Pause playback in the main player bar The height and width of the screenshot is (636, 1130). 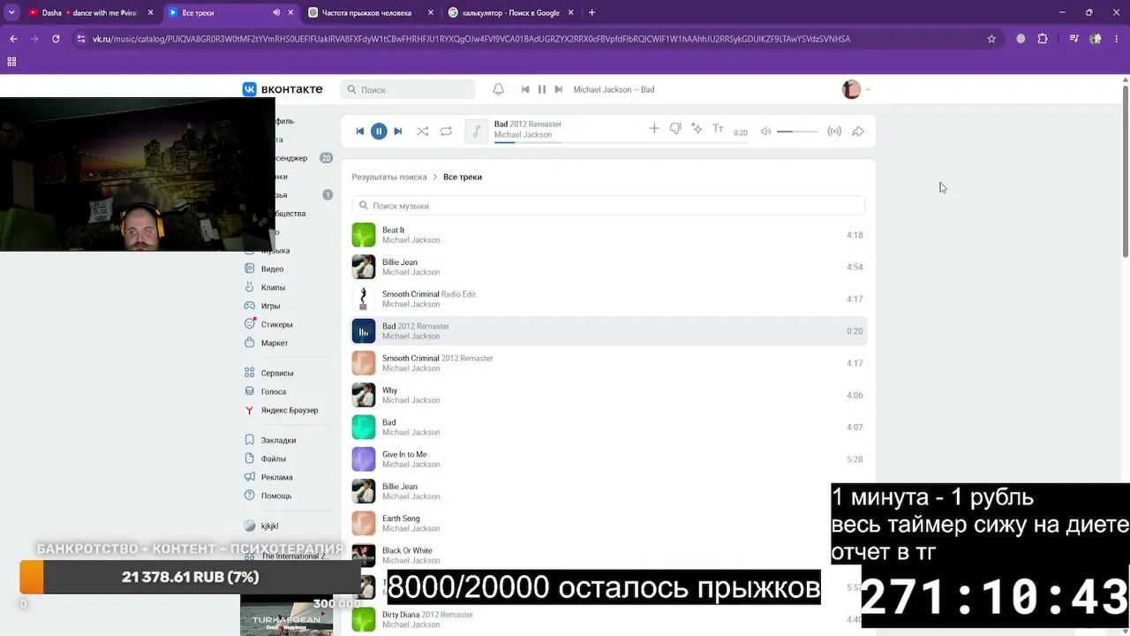point(379,132)
